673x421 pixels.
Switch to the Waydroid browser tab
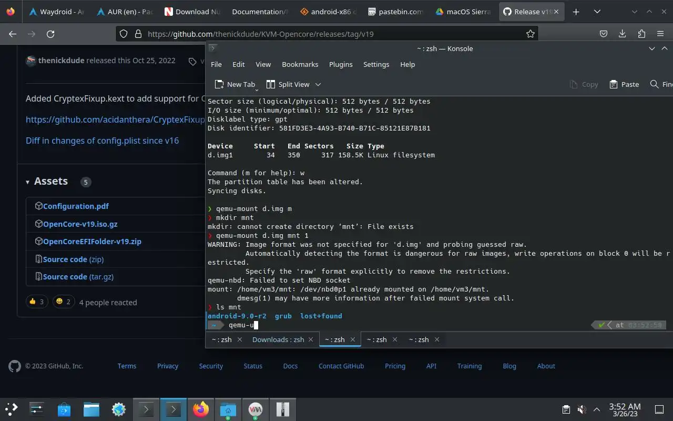click(56, 12)
